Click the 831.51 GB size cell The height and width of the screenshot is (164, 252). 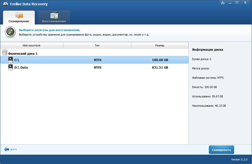click(x=160, y=67)
